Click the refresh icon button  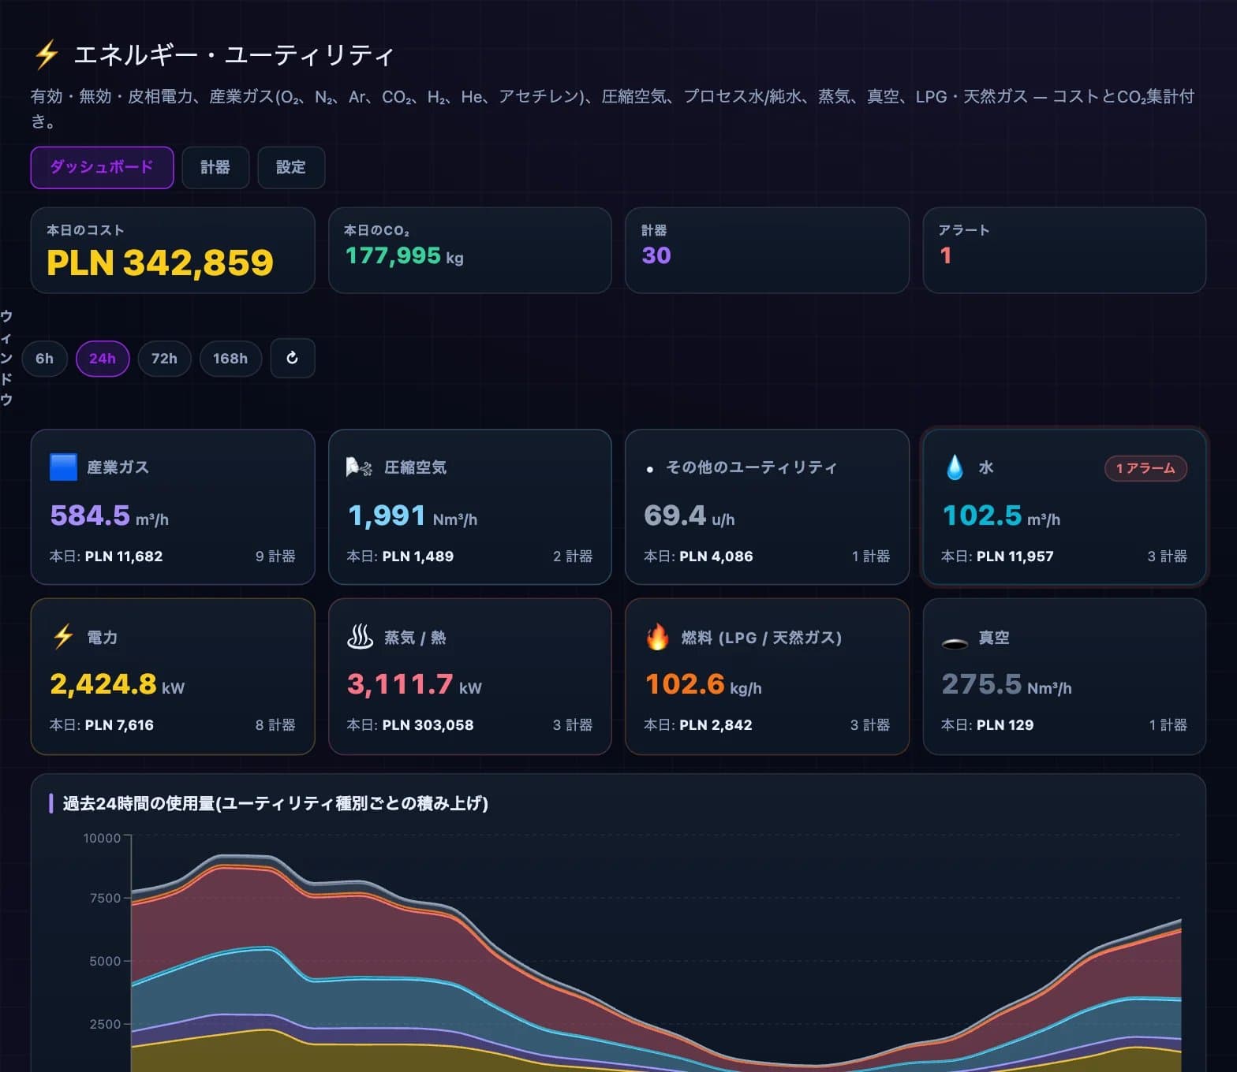[292, 358]
